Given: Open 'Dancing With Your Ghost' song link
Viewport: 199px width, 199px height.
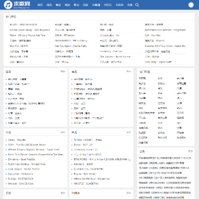Looking at the screenshot, I should point(165,46).
